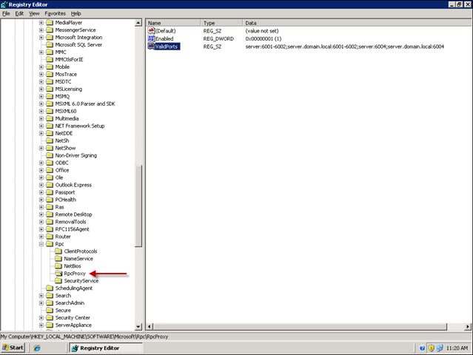Click the NameService folder icon
Image resolution: width=473 pixels, height=355 pixels.
click(58, 259)
